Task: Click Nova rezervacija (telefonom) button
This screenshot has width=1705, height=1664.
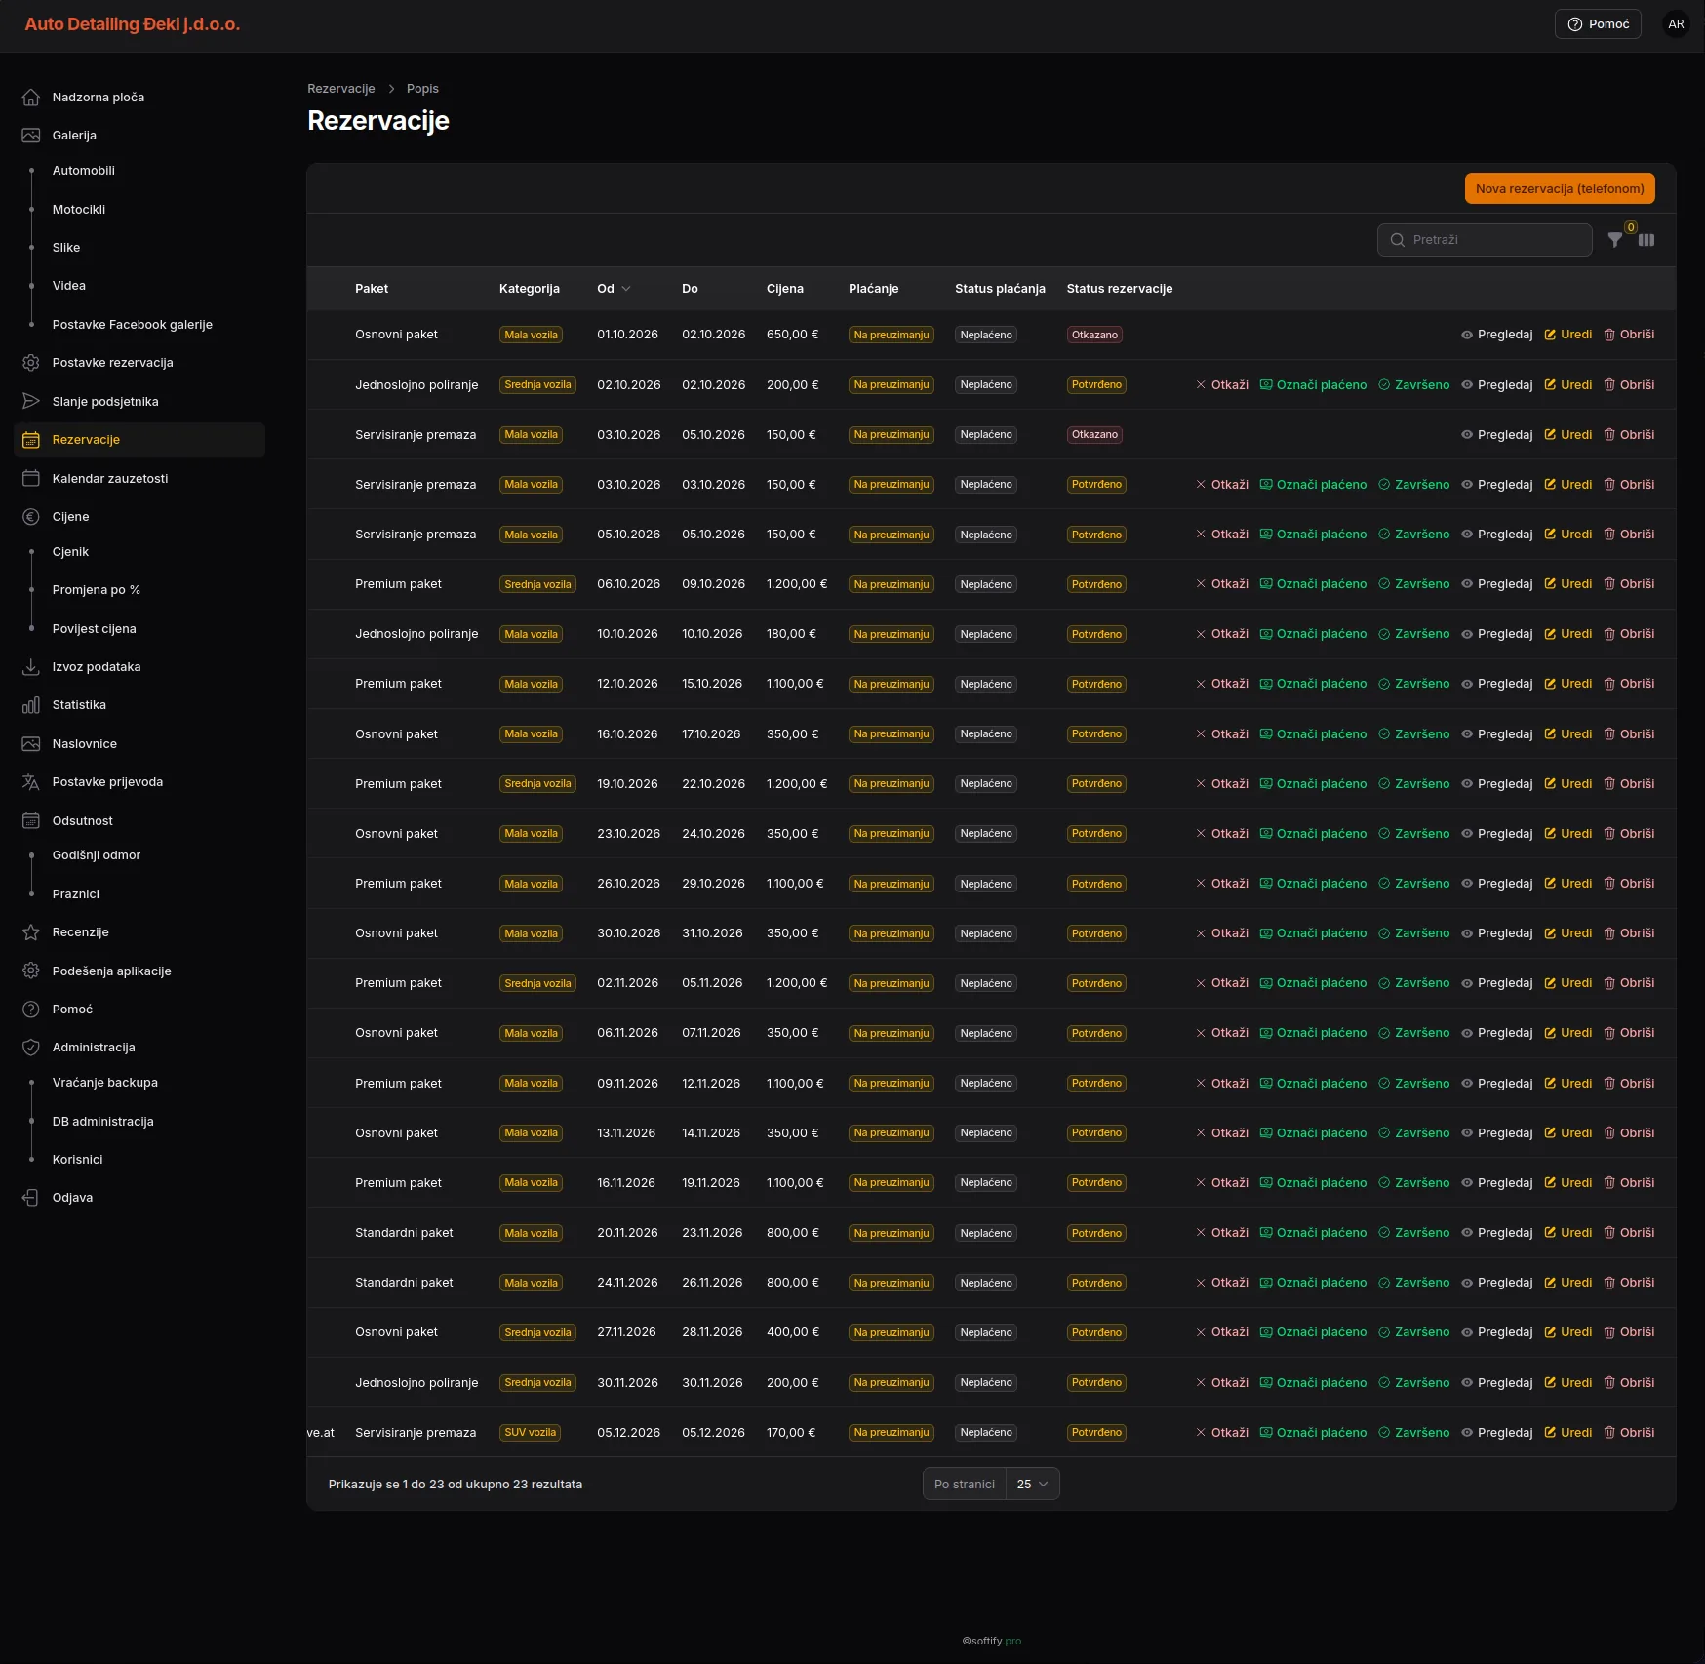Action: pyautogui.click(x=1560, y=189)
